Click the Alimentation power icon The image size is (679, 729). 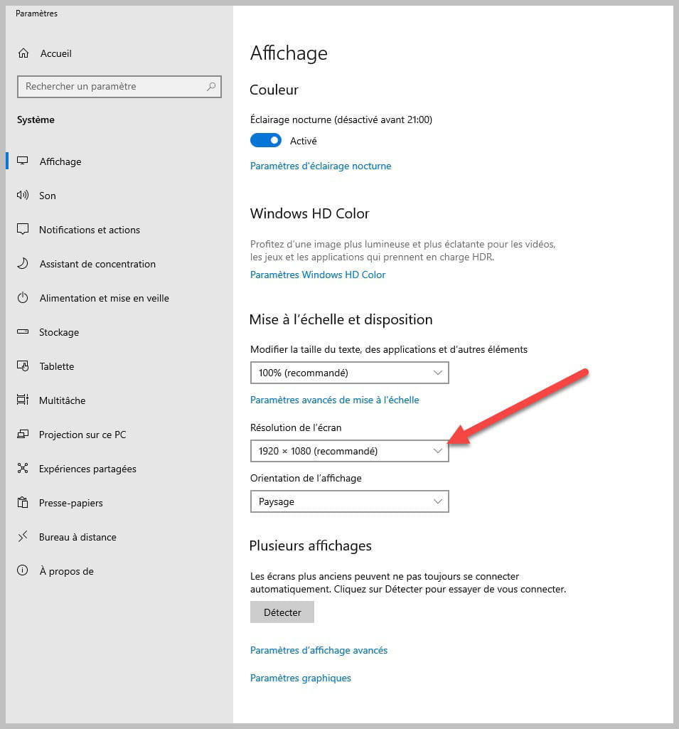click(22, 297)
